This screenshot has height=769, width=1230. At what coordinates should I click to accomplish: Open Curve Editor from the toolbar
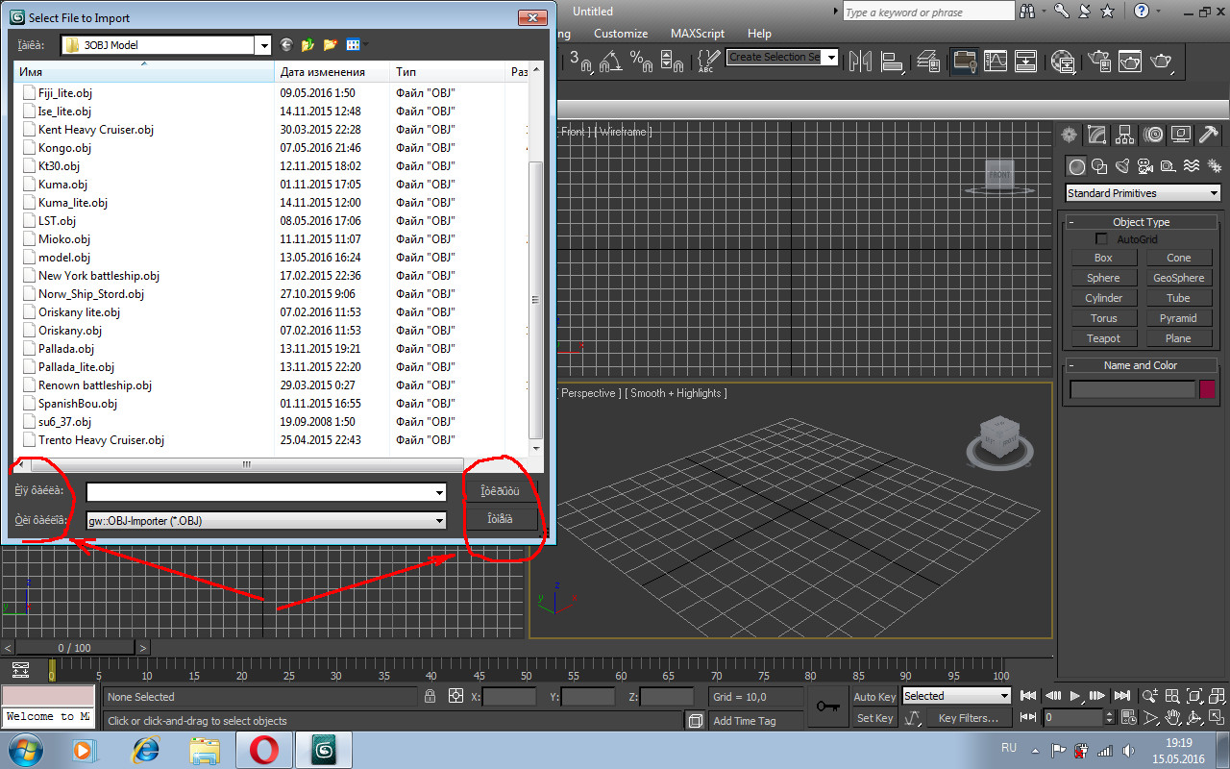tap(996, 61)
